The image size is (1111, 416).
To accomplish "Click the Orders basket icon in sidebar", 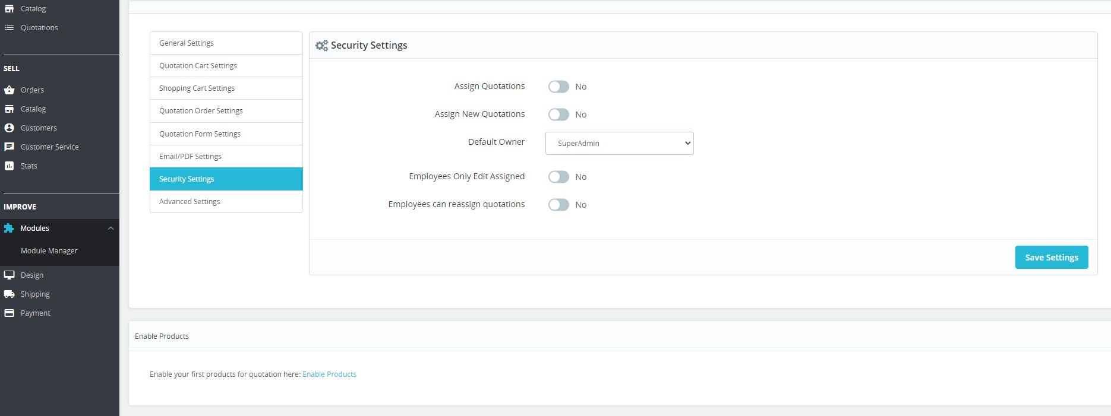I will coord(9,90).
